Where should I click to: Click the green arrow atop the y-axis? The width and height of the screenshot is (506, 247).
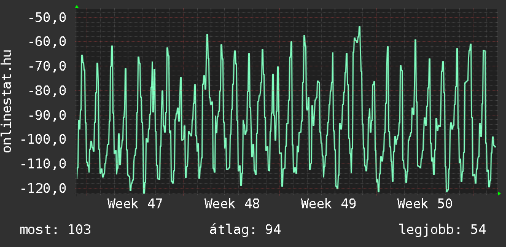(76, 7)
